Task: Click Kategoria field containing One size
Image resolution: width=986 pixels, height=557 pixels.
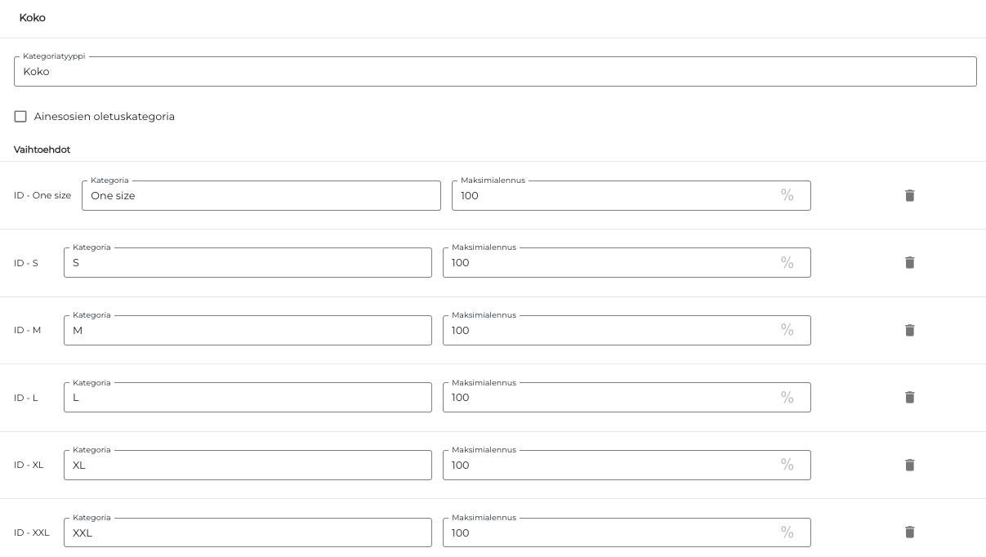Action: point(261,196)
